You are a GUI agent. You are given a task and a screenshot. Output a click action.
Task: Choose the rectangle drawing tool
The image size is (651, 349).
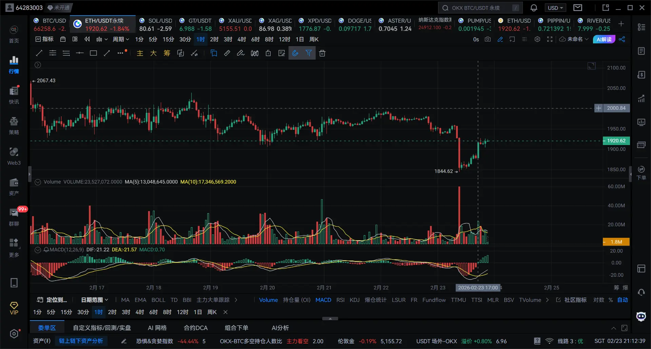point(93,53)
